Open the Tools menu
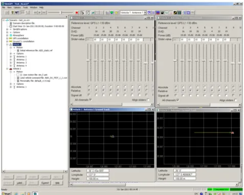244x195 pixels. coord(25,7)
